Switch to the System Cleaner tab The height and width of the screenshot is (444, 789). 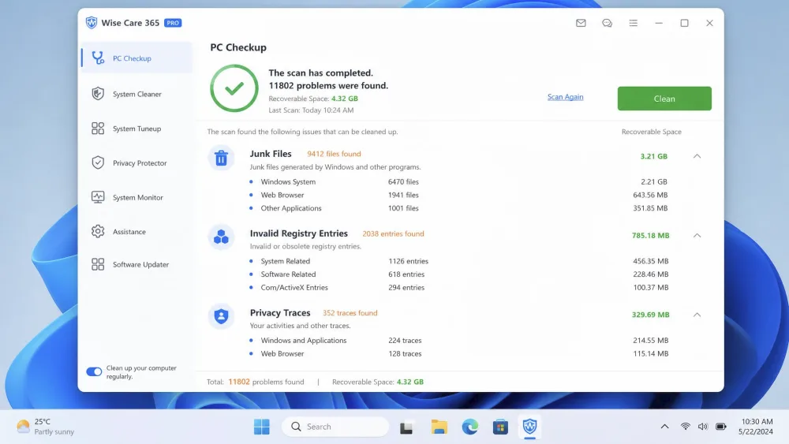point(136,94)
